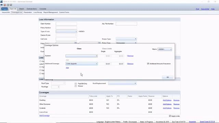Open the Macro dropdown in Coverage Options
This screenshot has width=219, height=123.
165,49
